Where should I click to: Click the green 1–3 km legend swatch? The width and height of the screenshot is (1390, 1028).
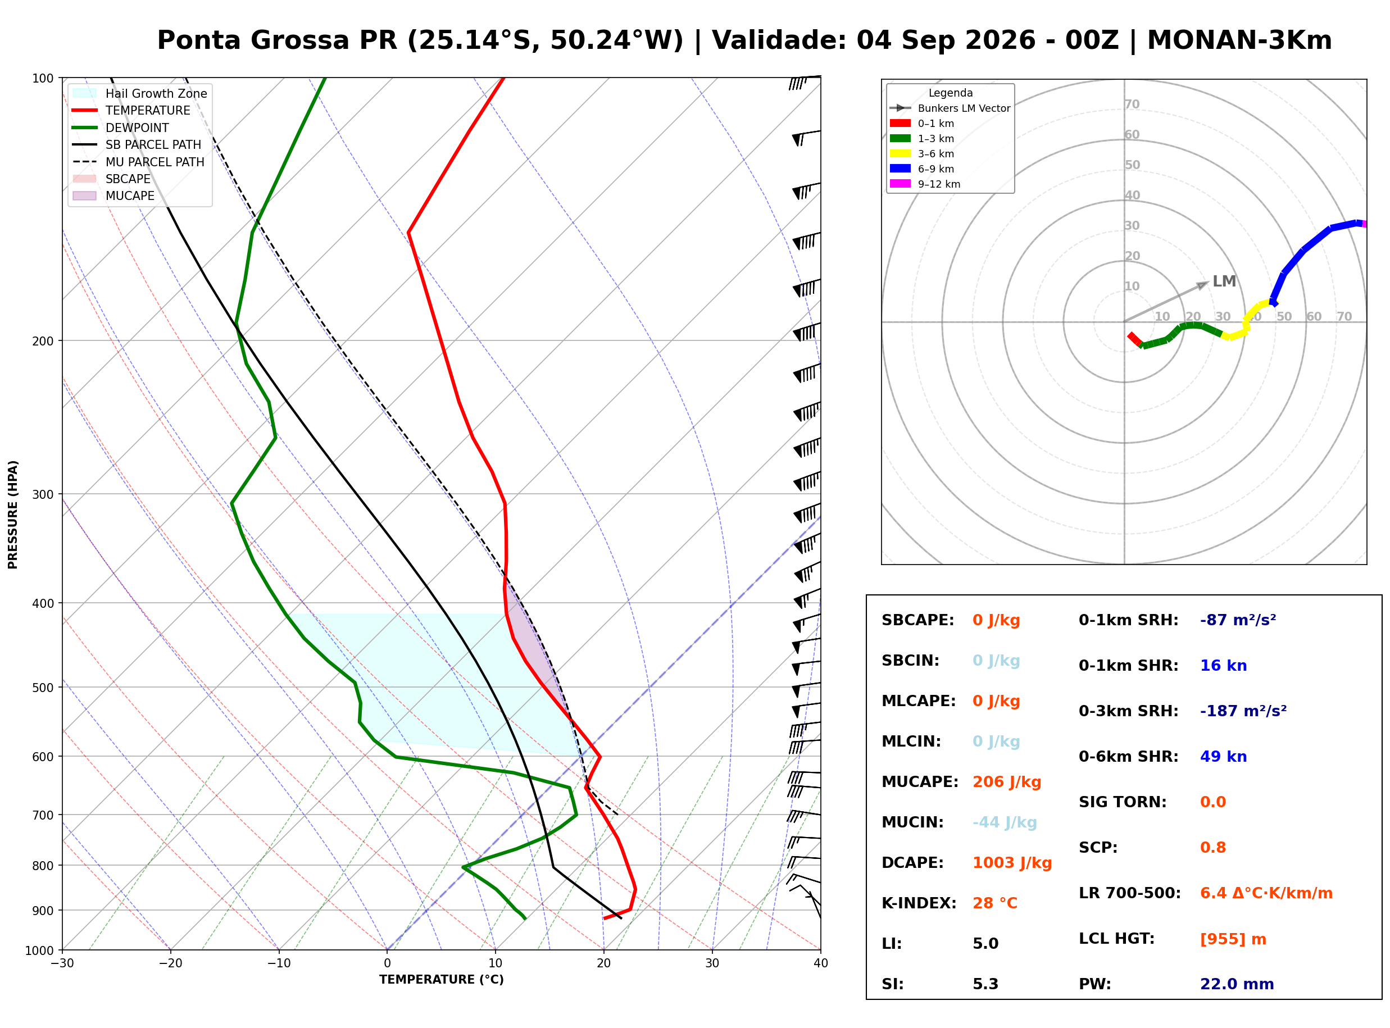pyautogui.click(x=900, y=138)
